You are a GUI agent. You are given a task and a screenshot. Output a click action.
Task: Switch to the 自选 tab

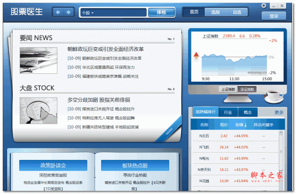(237, 12)
